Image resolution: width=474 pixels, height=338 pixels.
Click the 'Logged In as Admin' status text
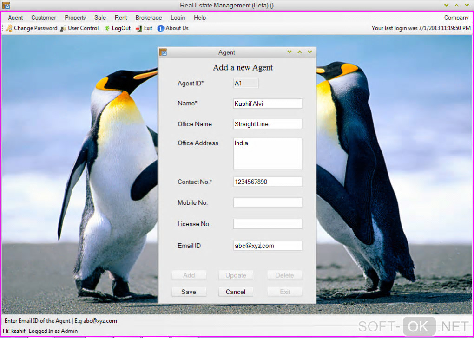pyautogui.click(x=53, y=331)
